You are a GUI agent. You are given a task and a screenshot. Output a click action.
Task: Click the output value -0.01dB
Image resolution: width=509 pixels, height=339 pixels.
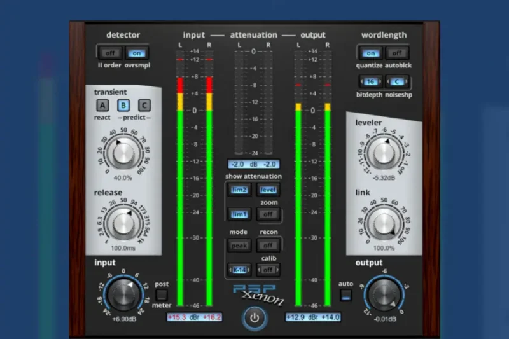tap(385, 319)
